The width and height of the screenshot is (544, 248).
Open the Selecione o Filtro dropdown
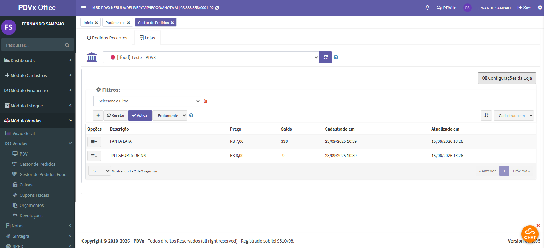(147, 101)
